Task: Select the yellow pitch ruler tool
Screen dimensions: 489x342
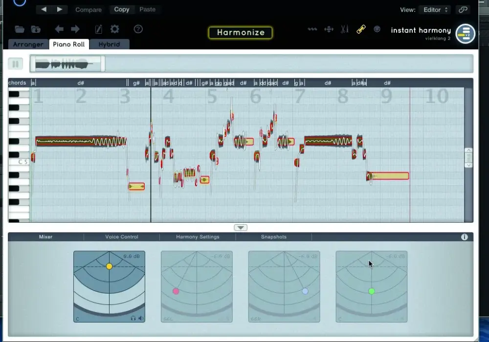Action: tap(361, 29)
